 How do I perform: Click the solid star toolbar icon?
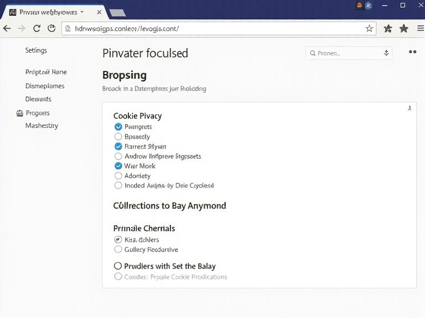click(x=404, y=28)
